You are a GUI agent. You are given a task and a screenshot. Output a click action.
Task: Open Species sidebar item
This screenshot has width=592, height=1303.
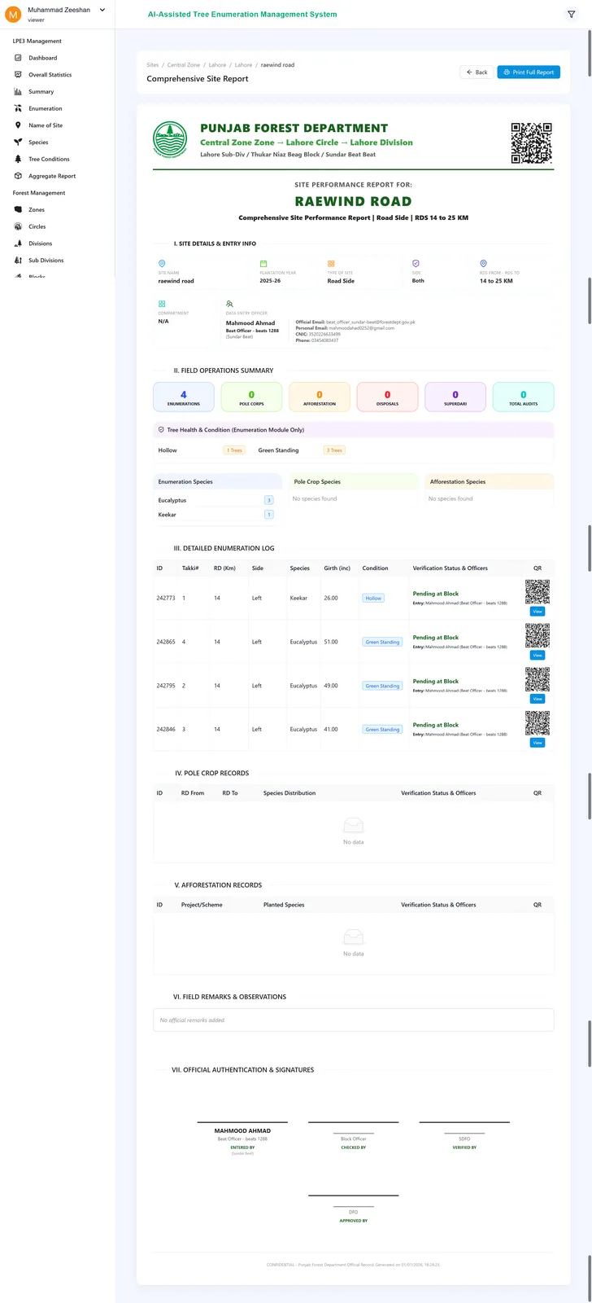pos(38,143)
